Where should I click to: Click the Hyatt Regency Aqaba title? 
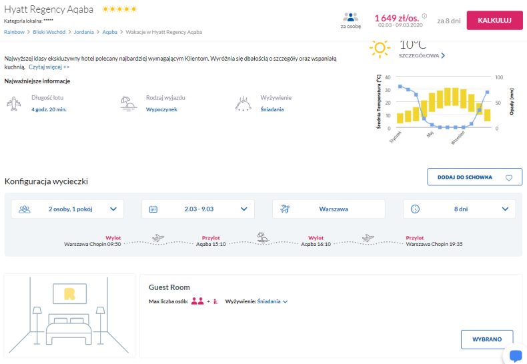[49, 9]
